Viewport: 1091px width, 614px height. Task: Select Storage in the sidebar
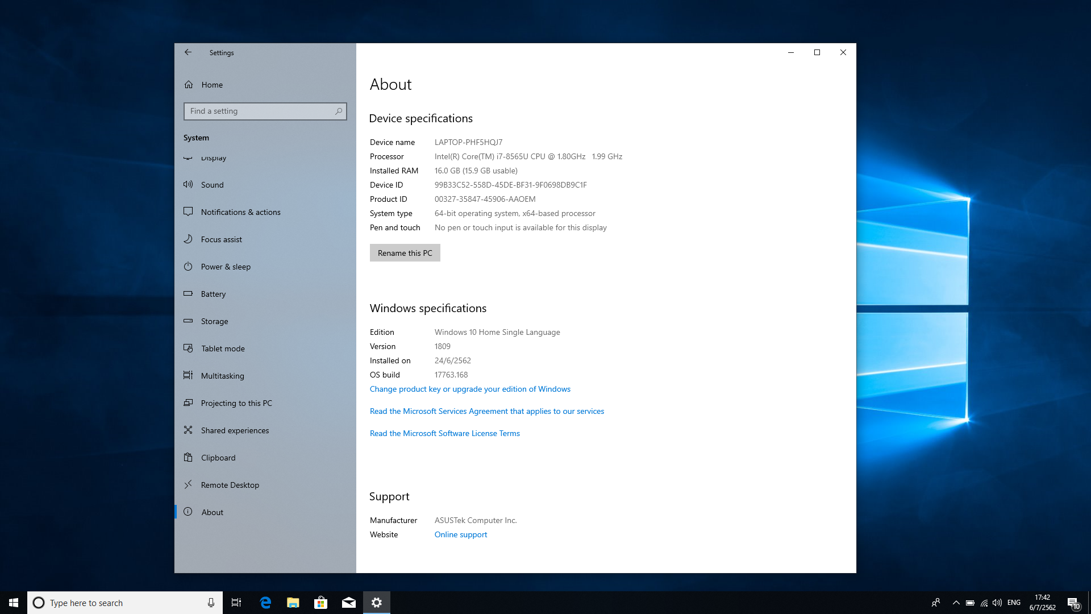tap(265, 321)
